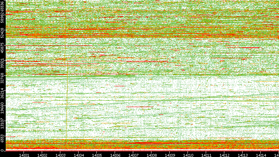Click the 14:02 time axis label
Image resolution: width=279 pixels, height=157 pixels.
42,155
